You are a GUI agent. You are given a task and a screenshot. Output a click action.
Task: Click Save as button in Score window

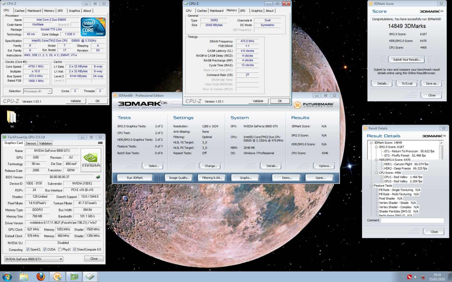[x=432, y=83]
